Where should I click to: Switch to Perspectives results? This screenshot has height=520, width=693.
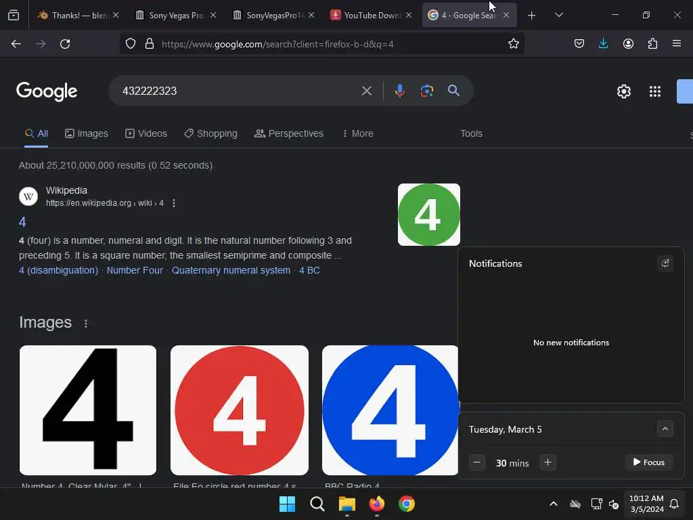click(289, 133)
